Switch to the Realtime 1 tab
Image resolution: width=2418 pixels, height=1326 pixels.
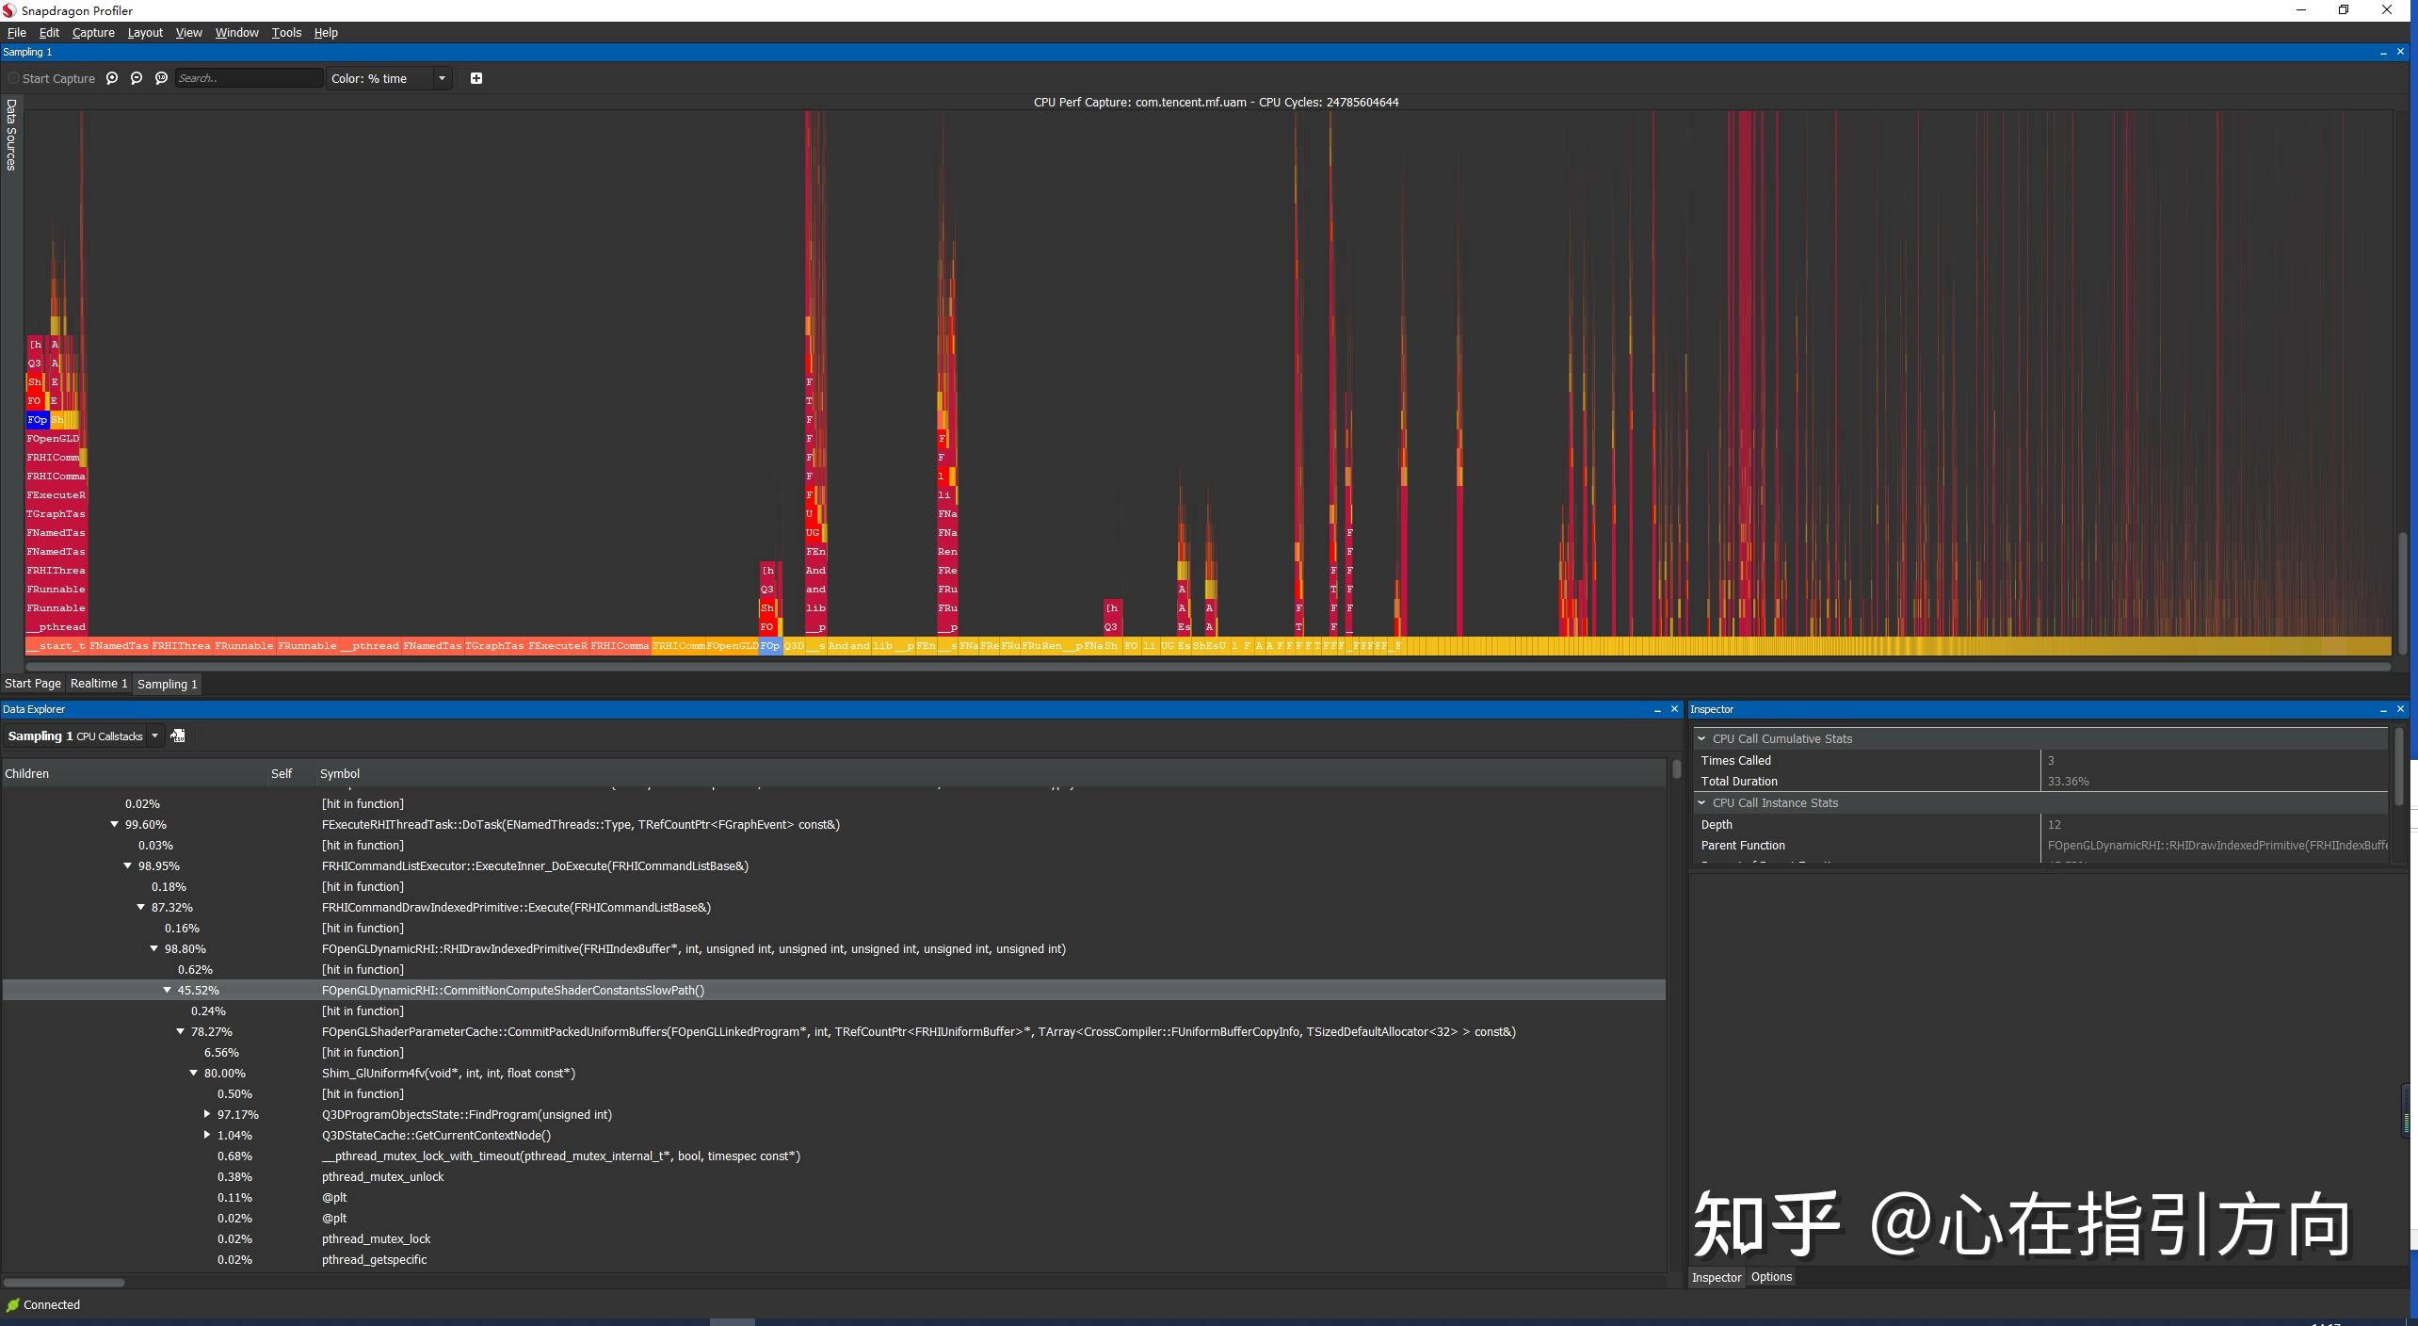[99, 684]
